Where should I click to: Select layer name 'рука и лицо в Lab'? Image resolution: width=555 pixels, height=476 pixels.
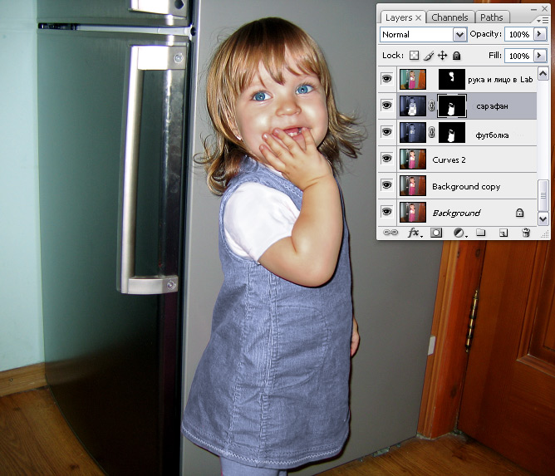click(x=500, y=80)
